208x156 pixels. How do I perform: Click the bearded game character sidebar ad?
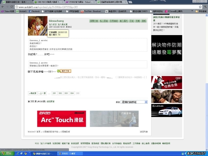pos(167,97)
